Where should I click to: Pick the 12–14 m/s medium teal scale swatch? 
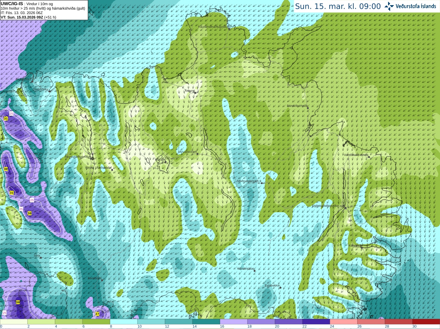pyautogui.click(x=179, y=322)
